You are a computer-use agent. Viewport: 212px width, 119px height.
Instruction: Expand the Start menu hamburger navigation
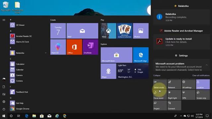pos(4,20)
